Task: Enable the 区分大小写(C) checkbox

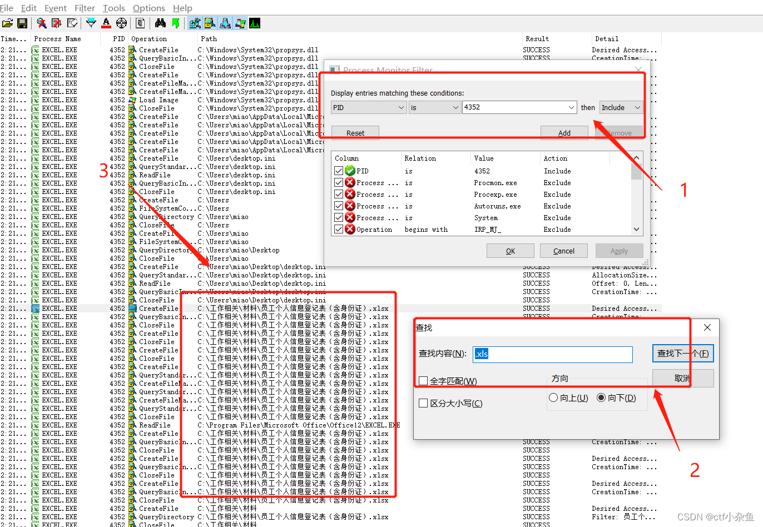Action: tap(423, 403)
